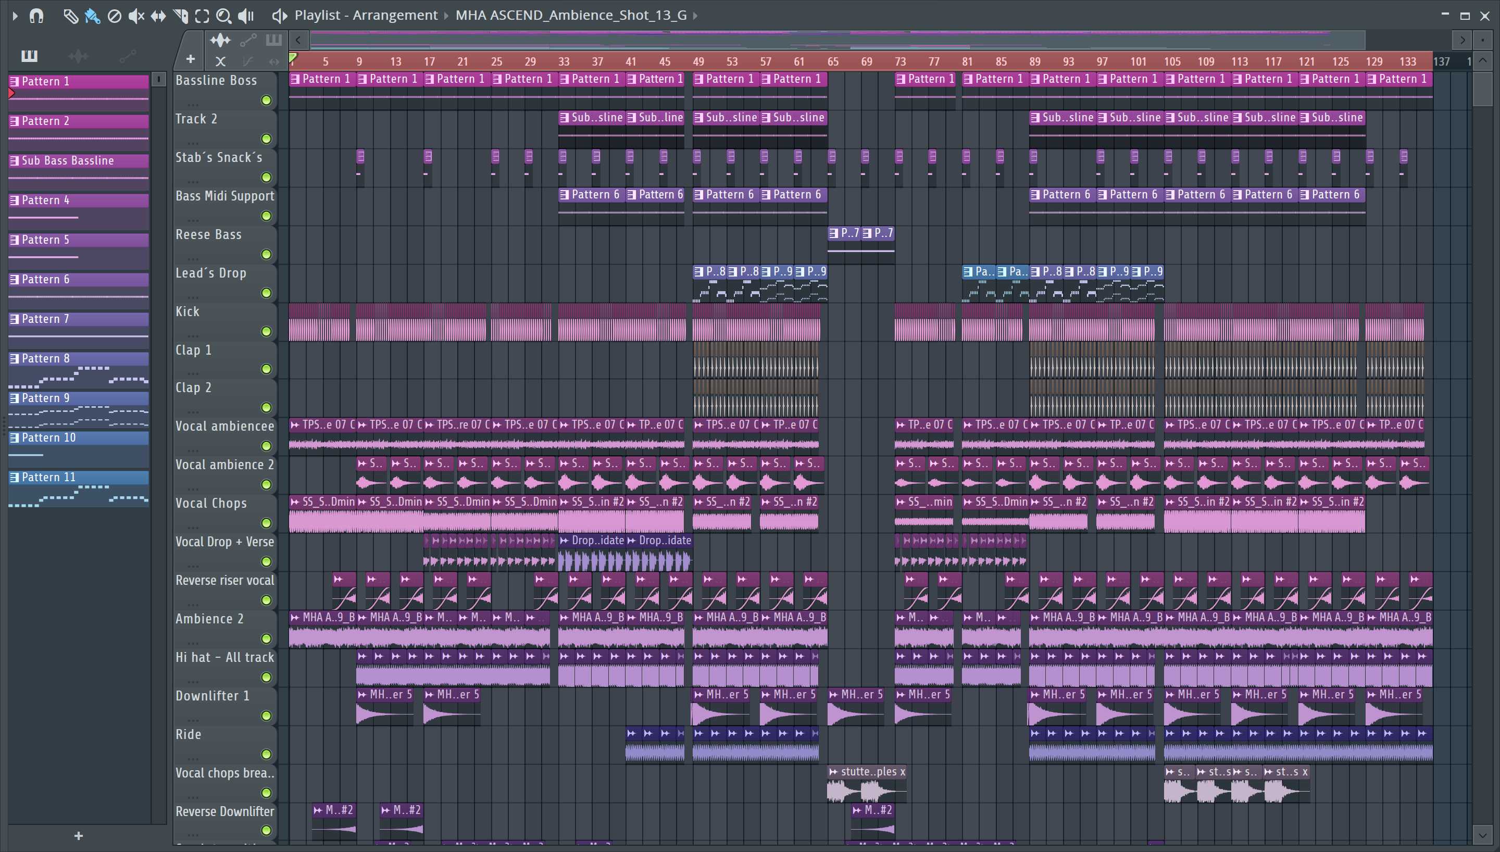1500x852 pixels.
Task: Mute the Lead's Drop track
Action: [x=266, y=293]
